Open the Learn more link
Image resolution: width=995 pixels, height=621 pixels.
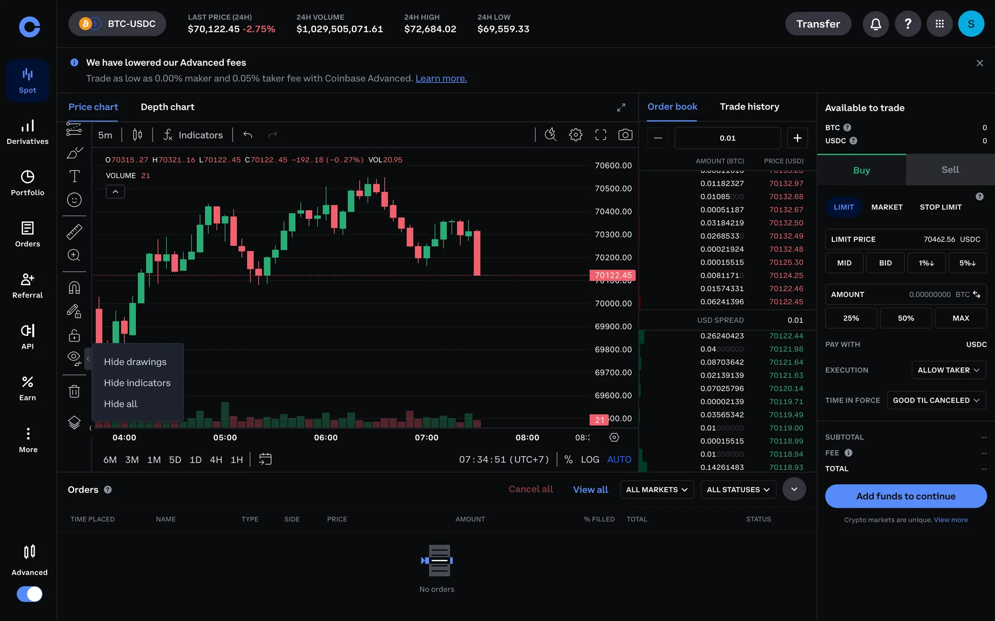point(441,79)
